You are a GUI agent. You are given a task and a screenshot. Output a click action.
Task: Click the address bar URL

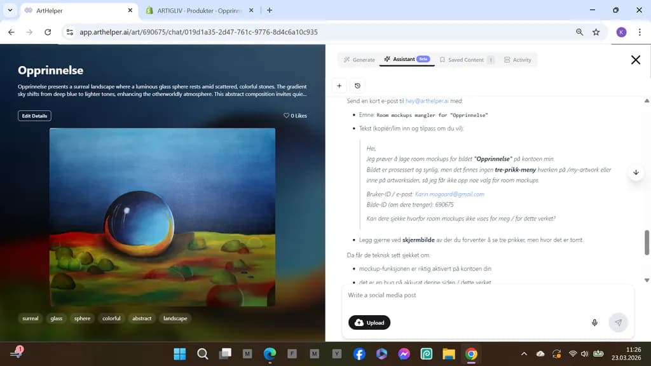tap(198, 32)
